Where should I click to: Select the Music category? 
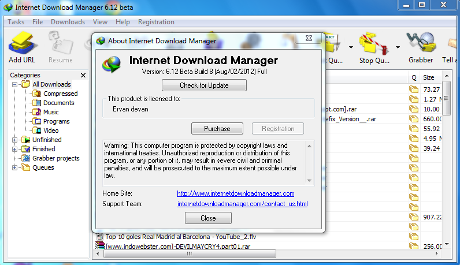coord(51,112)
